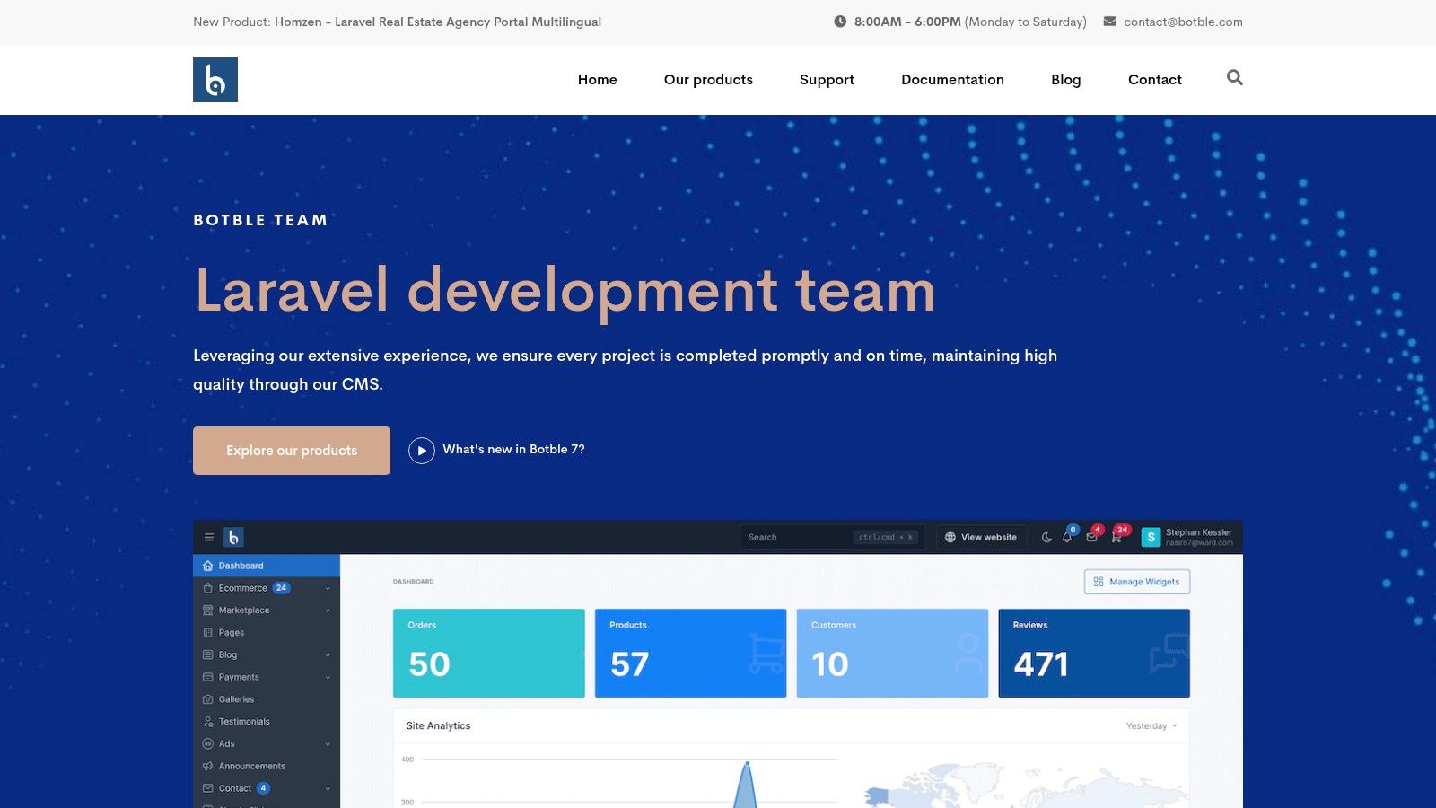The width and height of the screenshot is (1436, 808).
Task: Go to Home in the top navigation
Action: (598, 80)
